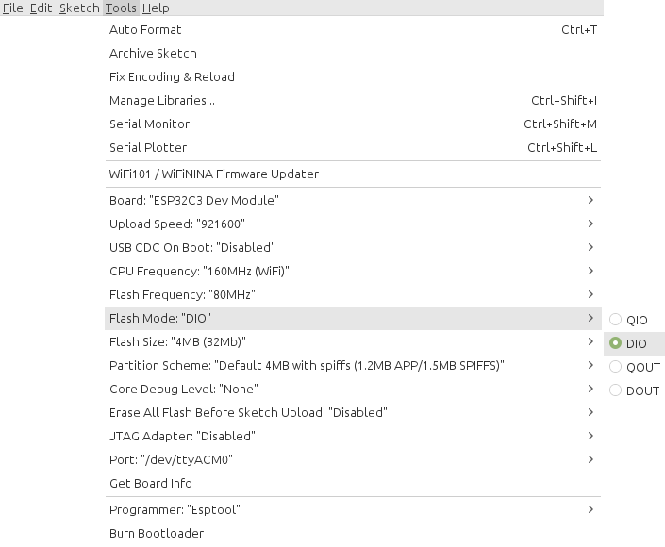
Task: Open the Erase All Flash Before Sketch Upload submenu
Action: click(353, 412)
